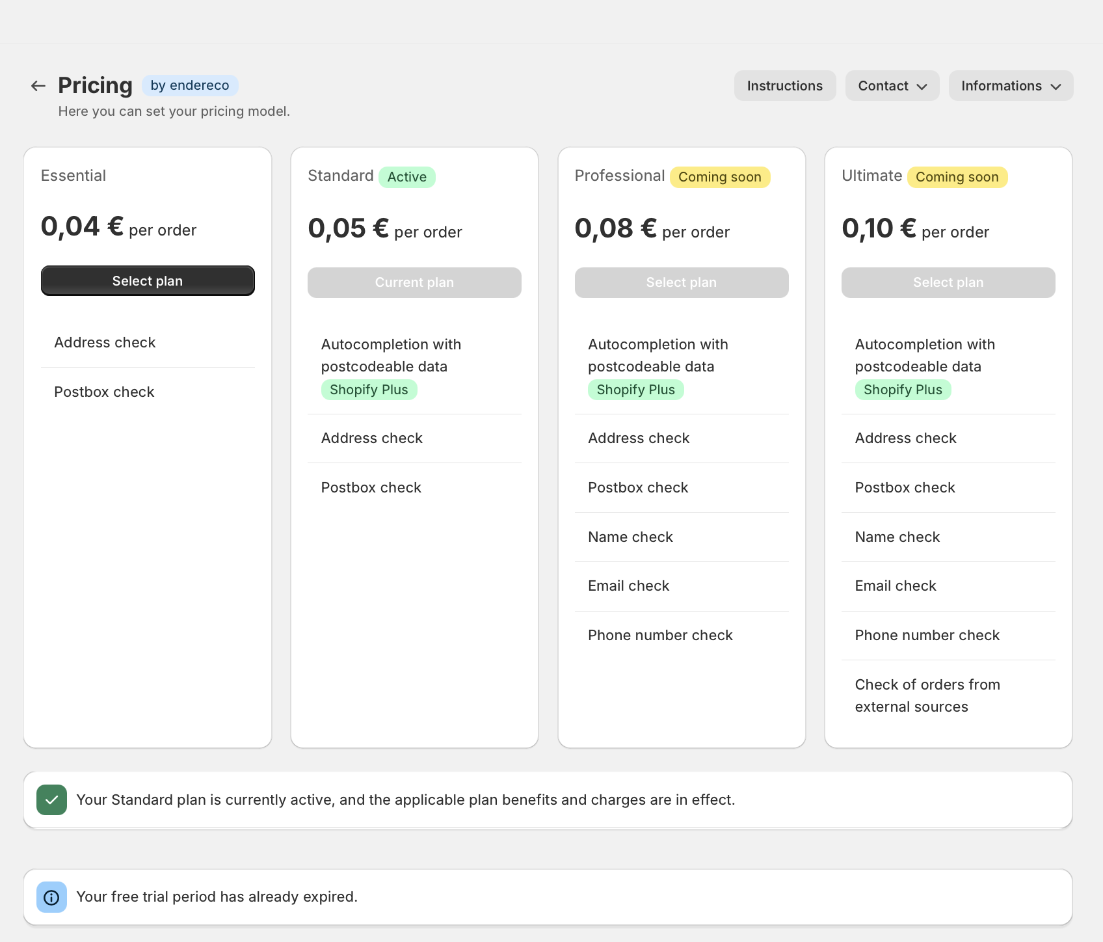Screen dimensions: 1103x942
Task: Click Select plan under Ultimate
Action: click(x=948, y=282)
